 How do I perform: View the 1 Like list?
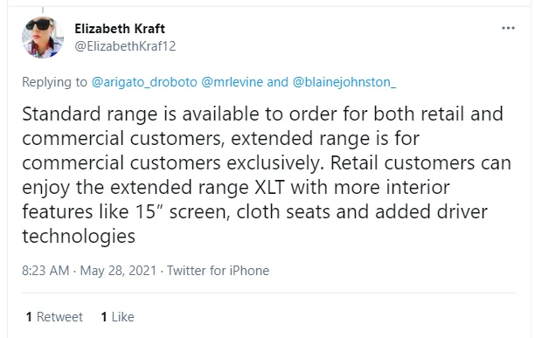pyautogui.click(x=118, y=317)
